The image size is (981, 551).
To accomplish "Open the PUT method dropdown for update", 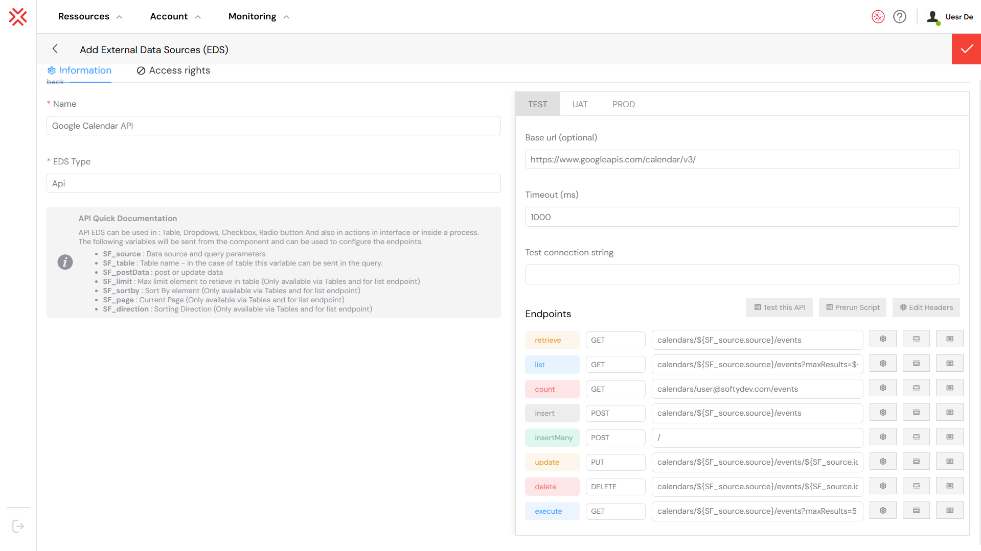I will pos(615,462).
